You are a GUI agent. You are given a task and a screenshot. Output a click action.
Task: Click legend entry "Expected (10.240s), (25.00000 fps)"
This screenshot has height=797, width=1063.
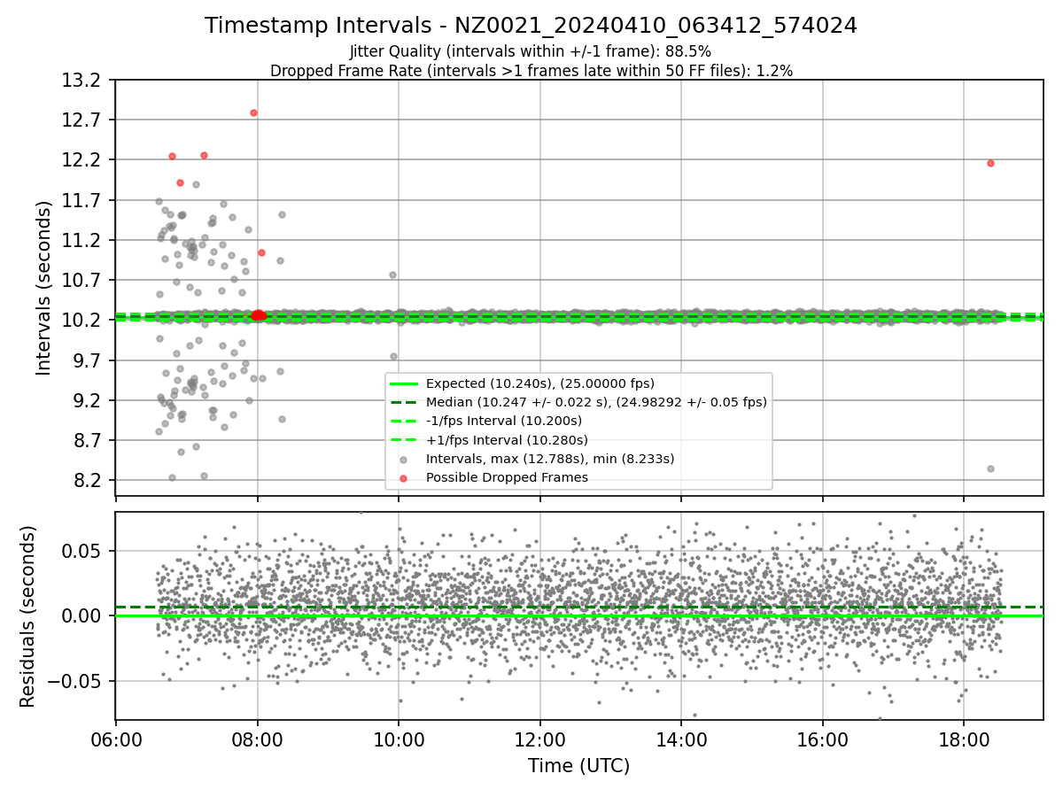540,383
